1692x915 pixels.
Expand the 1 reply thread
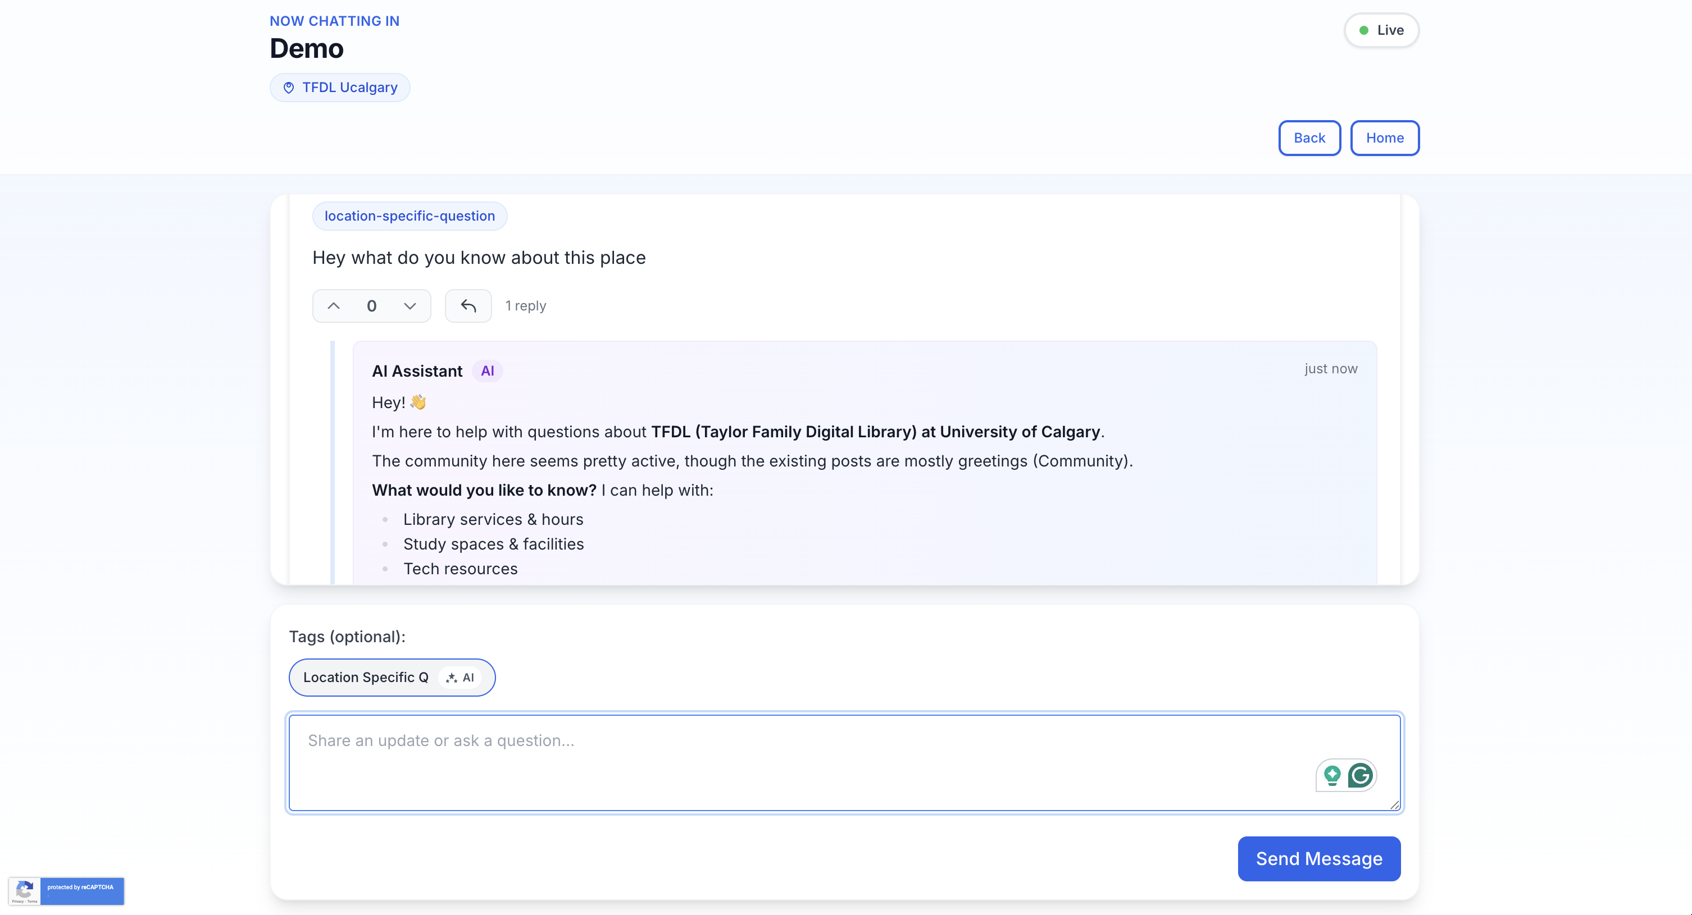[525, 306]
